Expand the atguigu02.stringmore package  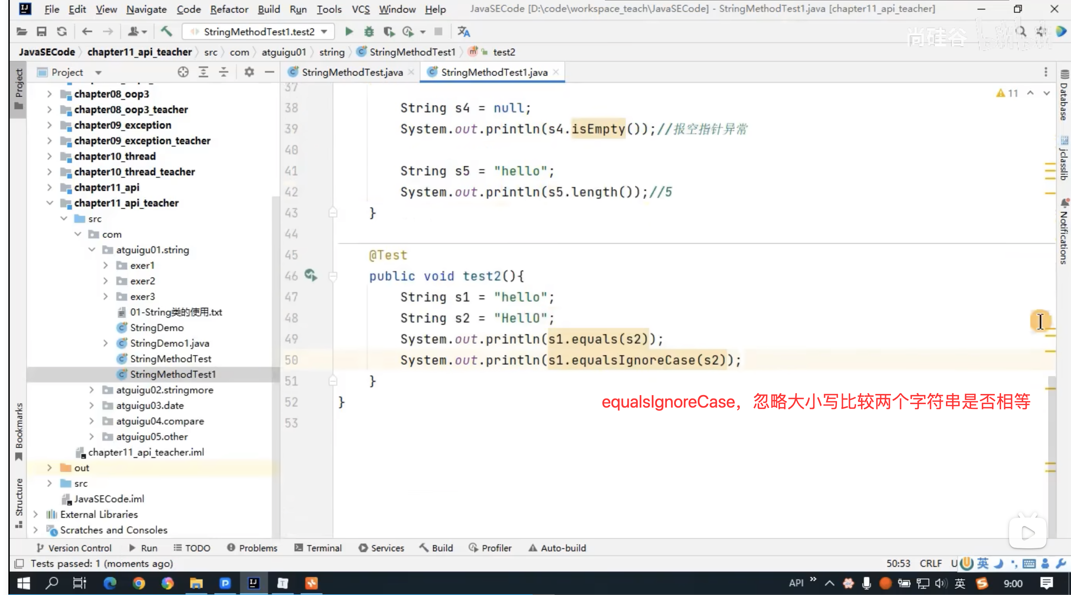(92, 390)
